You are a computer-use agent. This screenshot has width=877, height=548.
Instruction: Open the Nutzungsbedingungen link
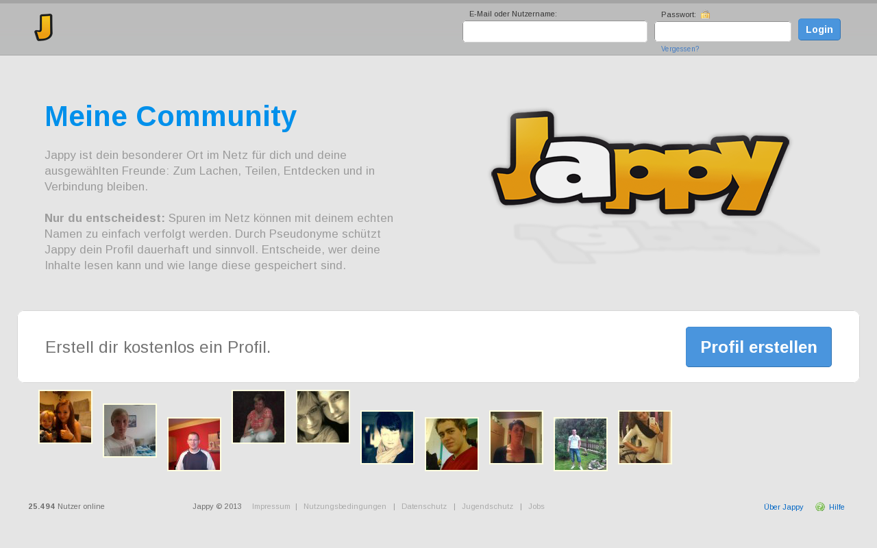pos(345,507)
